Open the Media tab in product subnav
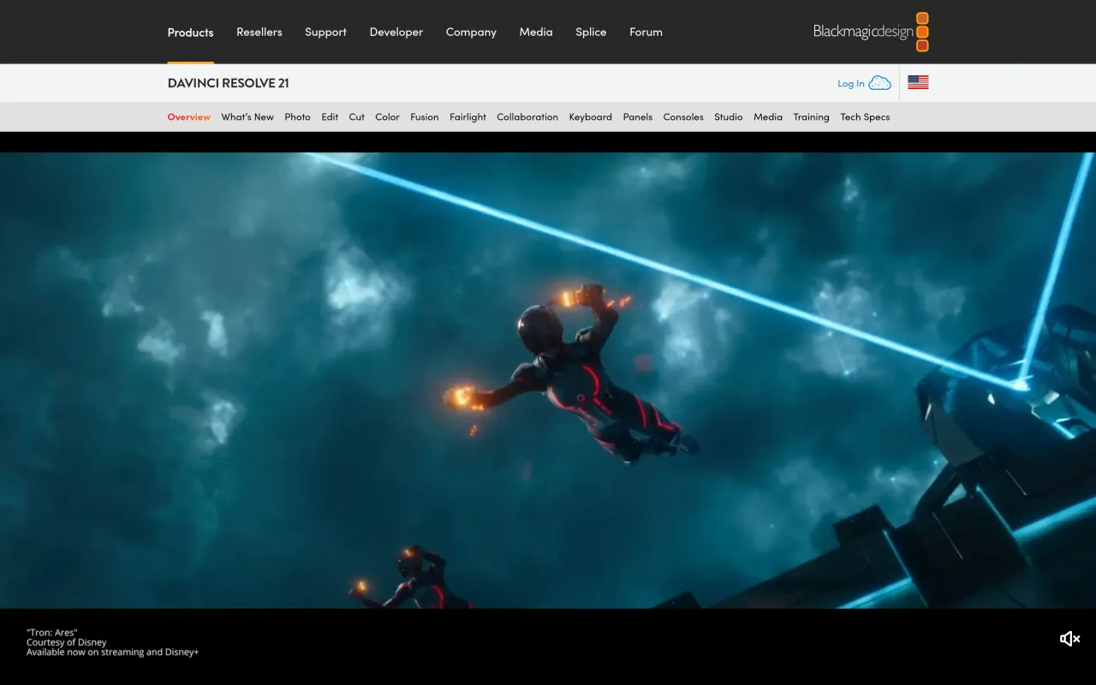1096x685 pixels. pyautogui.click(x=768, y=117)
